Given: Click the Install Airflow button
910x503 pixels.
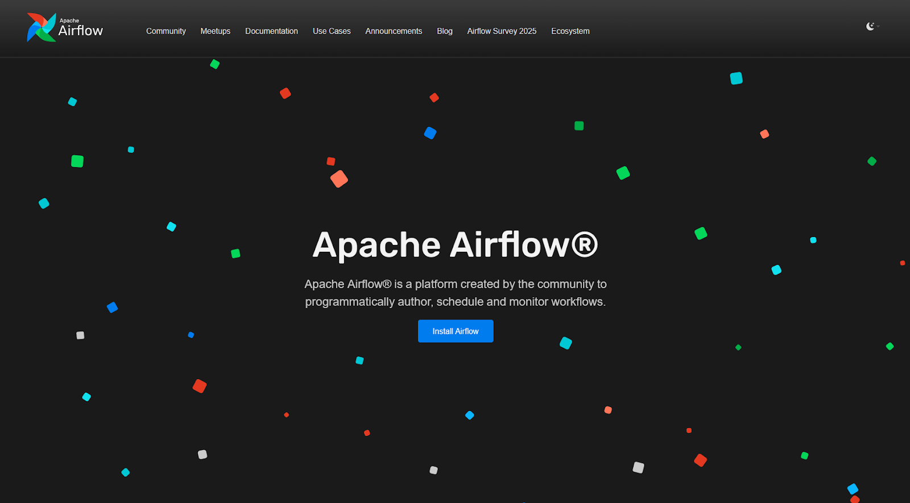Looking at the screenshot, I should coord(456,331).
